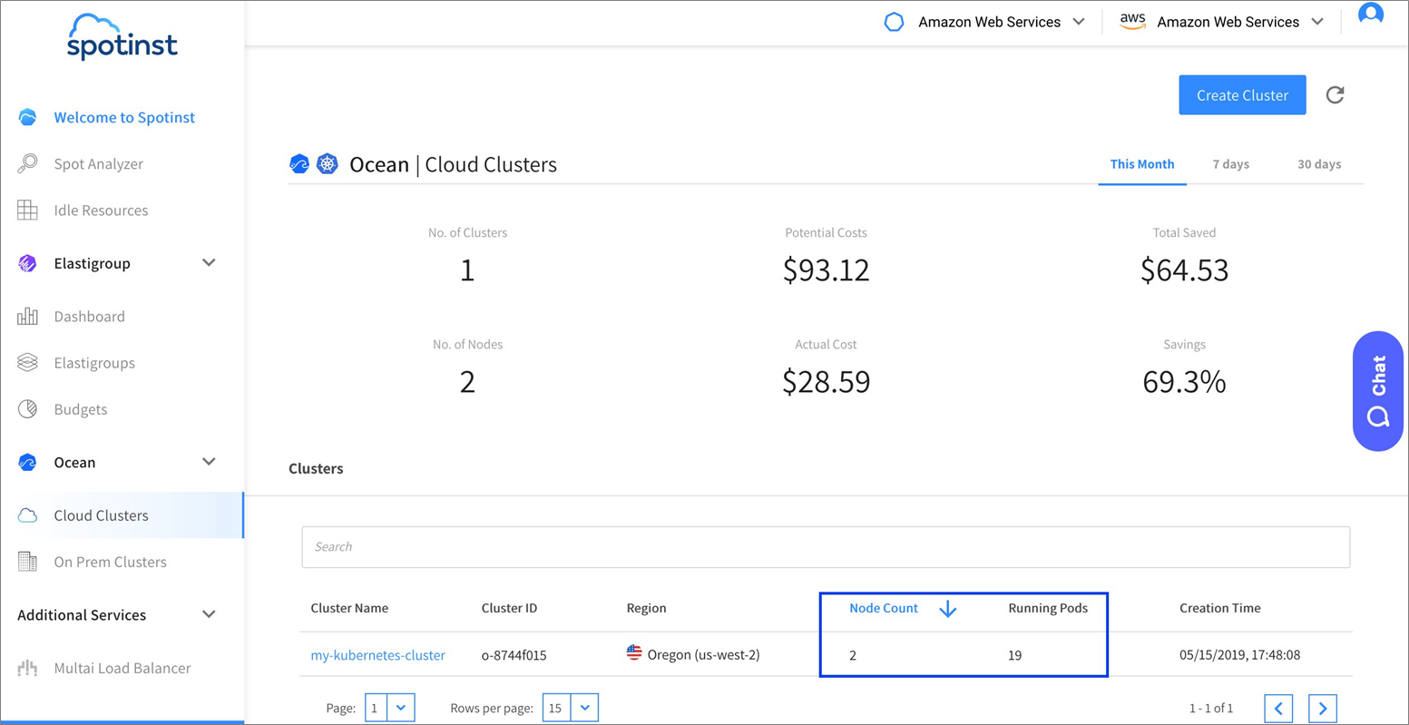
Task: Click Savings value 69.3%
Action: [1184, 381]
